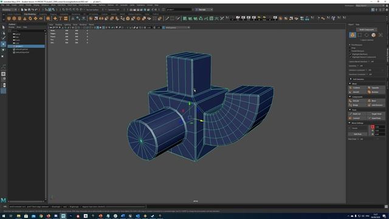Click the Edit Pivot button
This screenshot has height=219, width=389.
(358, 134)
